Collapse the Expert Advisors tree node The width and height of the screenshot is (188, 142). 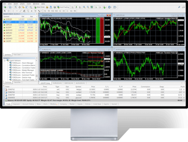coord(5,61)
